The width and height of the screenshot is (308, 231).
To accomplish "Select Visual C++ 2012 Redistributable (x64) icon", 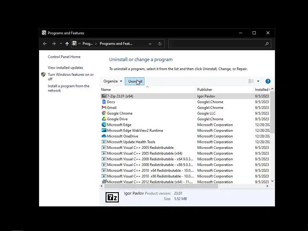I will 104,181.
